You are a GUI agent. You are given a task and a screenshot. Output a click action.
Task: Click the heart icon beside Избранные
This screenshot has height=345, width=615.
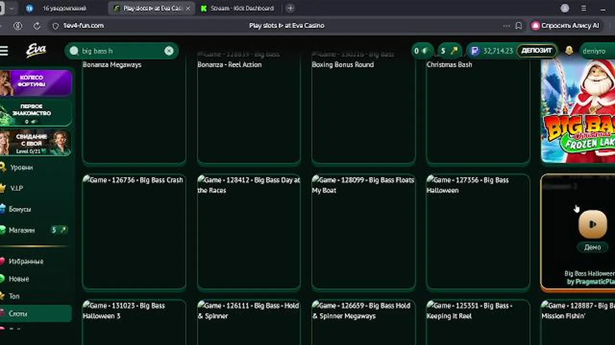pos(2,261)
